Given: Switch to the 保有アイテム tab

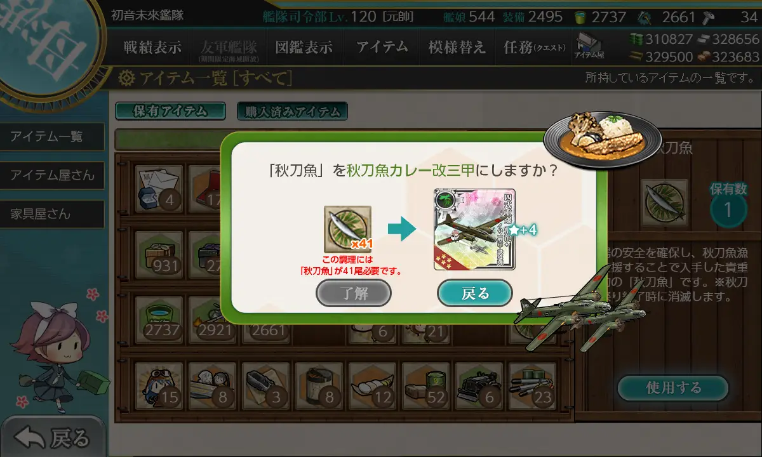Looking at the screenshot, I should click(x=170, y=111).
